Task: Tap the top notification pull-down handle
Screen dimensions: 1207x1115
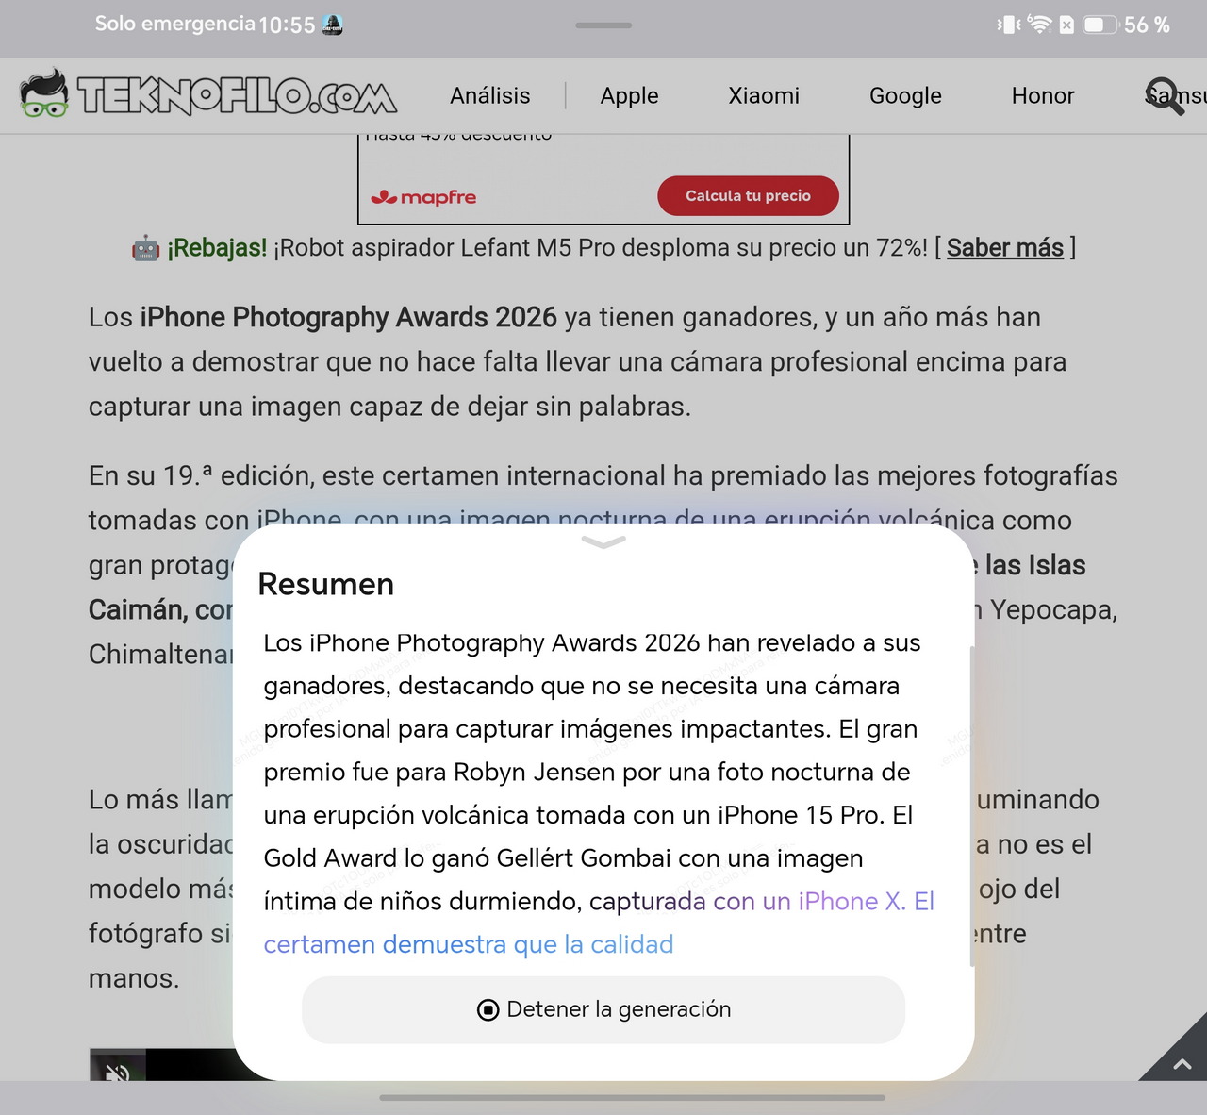Action: coord(603,25)
